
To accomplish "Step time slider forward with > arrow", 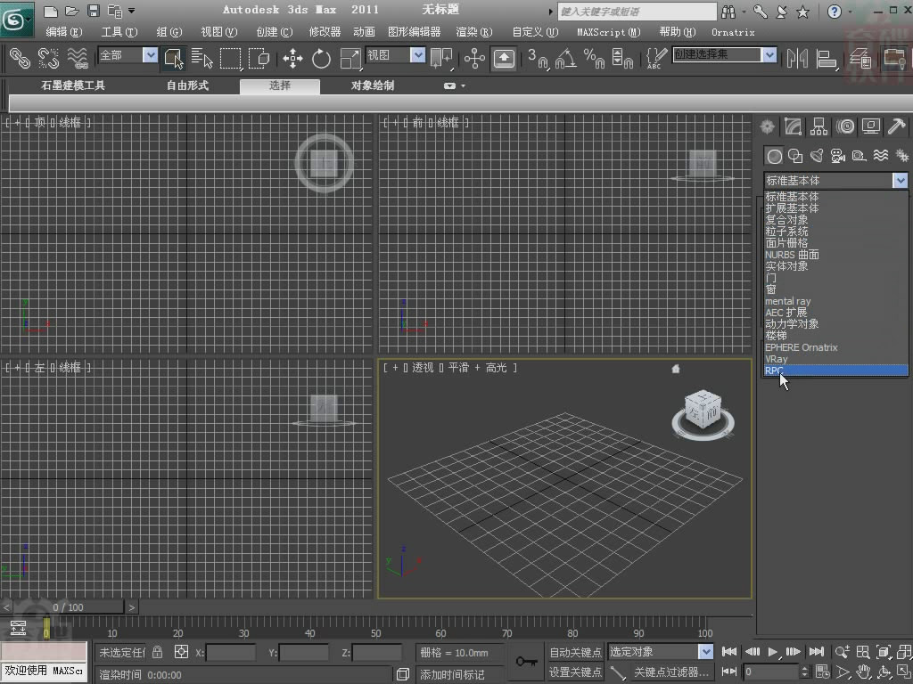I will pyautogui.click(x=132, y=607).
